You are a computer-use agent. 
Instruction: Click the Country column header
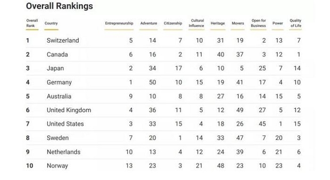coord(51,23)
